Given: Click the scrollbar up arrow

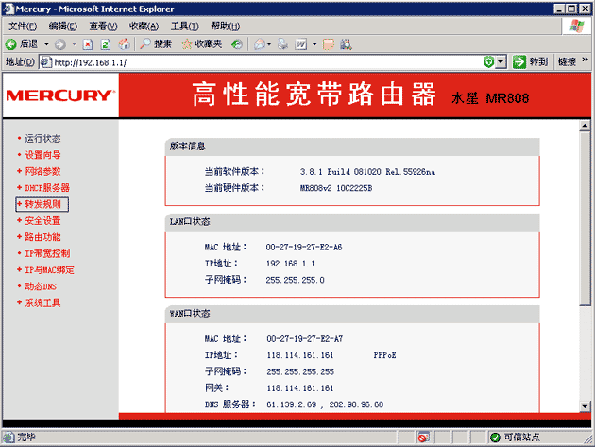Looking at the screenshot, I should click(585, 126).
